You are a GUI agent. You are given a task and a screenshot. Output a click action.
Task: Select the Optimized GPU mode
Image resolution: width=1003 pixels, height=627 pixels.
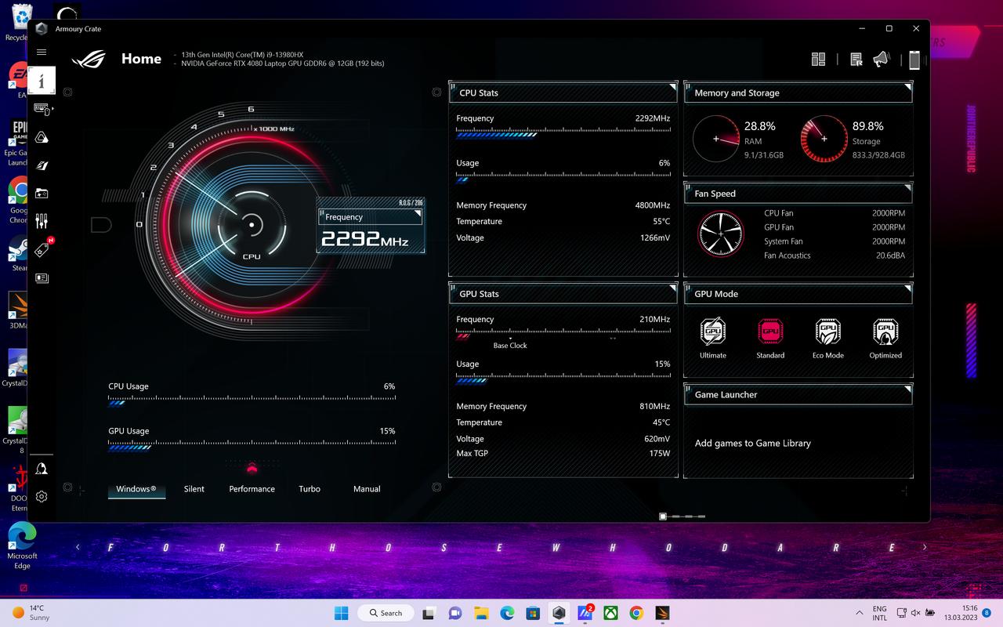pos(885,338)
